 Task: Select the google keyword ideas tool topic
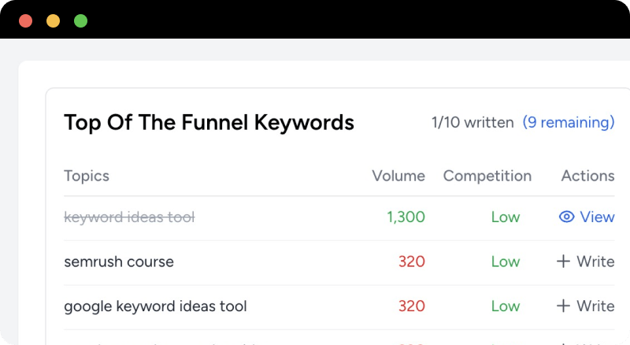(x=155, y=306)
